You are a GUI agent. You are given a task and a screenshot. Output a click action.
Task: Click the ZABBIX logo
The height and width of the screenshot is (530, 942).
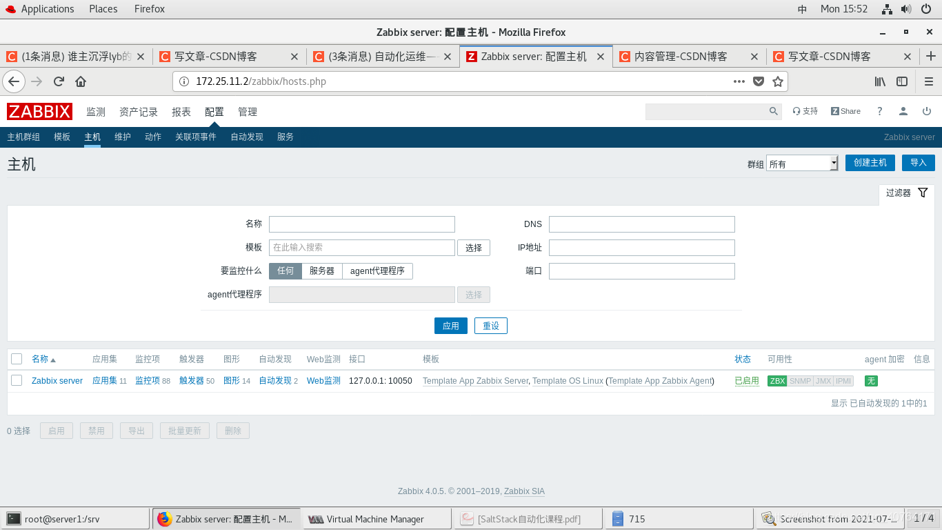click(39, 111)
